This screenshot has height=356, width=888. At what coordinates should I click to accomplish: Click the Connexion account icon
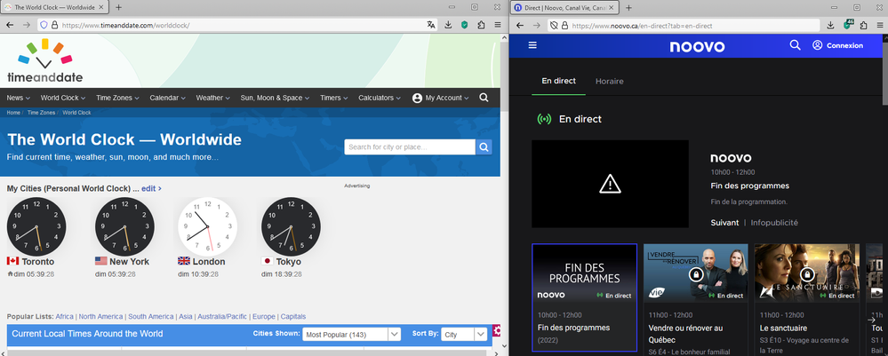(x=817, y=45)
